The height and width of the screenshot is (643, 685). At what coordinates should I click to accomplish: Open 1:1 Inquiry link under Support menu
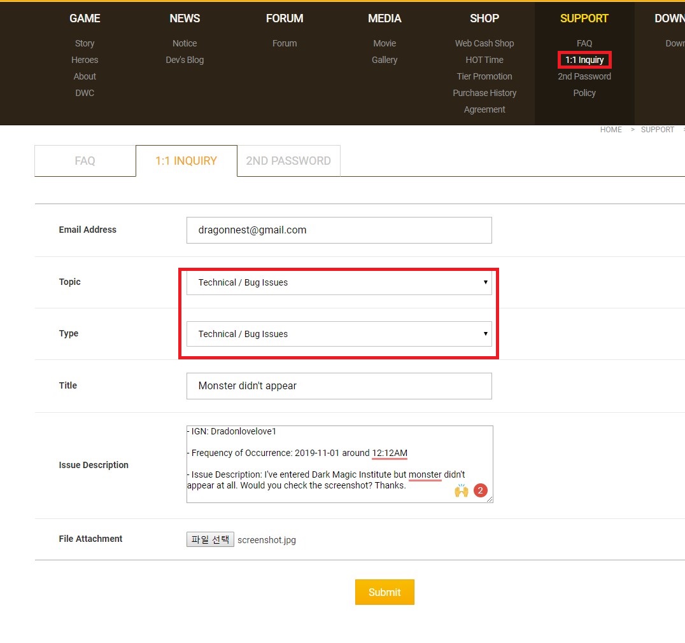(584, 60)
